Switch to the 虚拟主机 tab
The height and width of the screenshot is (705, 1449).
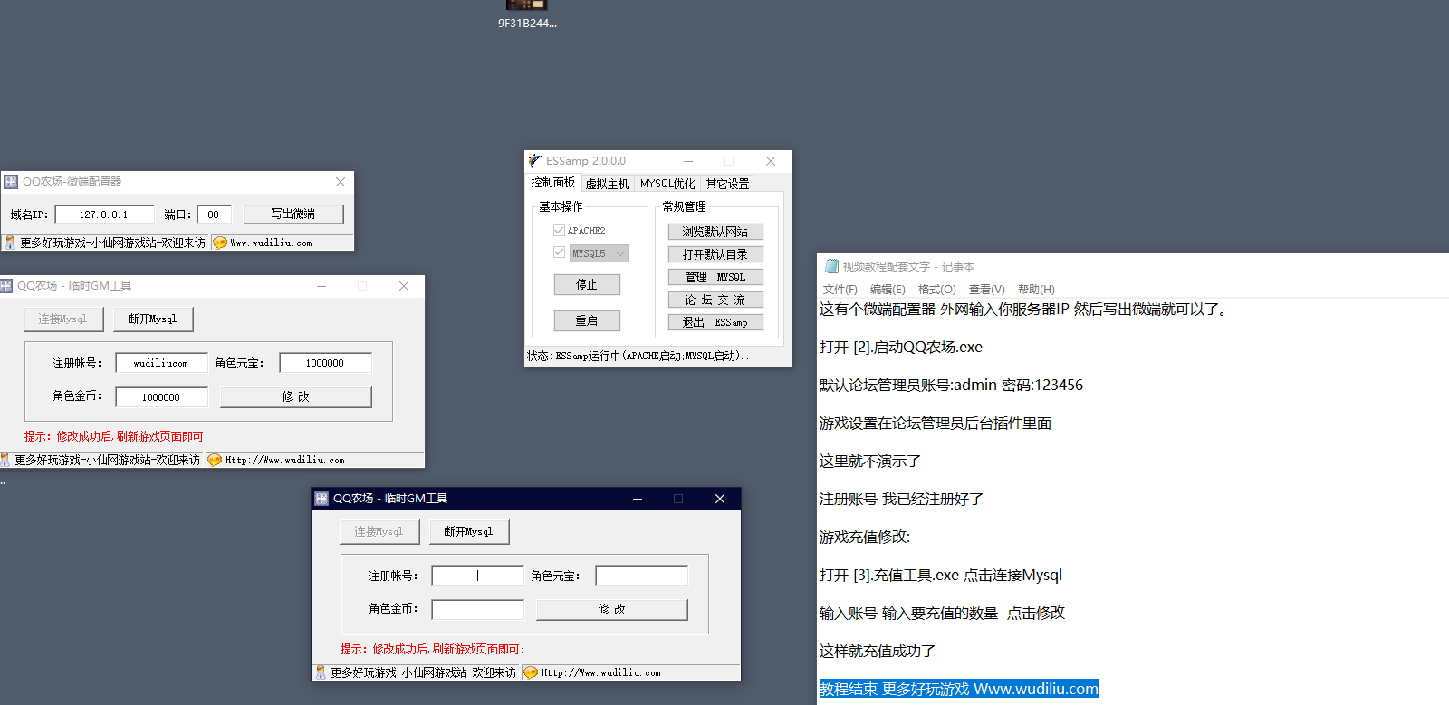[x=607, y=184]
